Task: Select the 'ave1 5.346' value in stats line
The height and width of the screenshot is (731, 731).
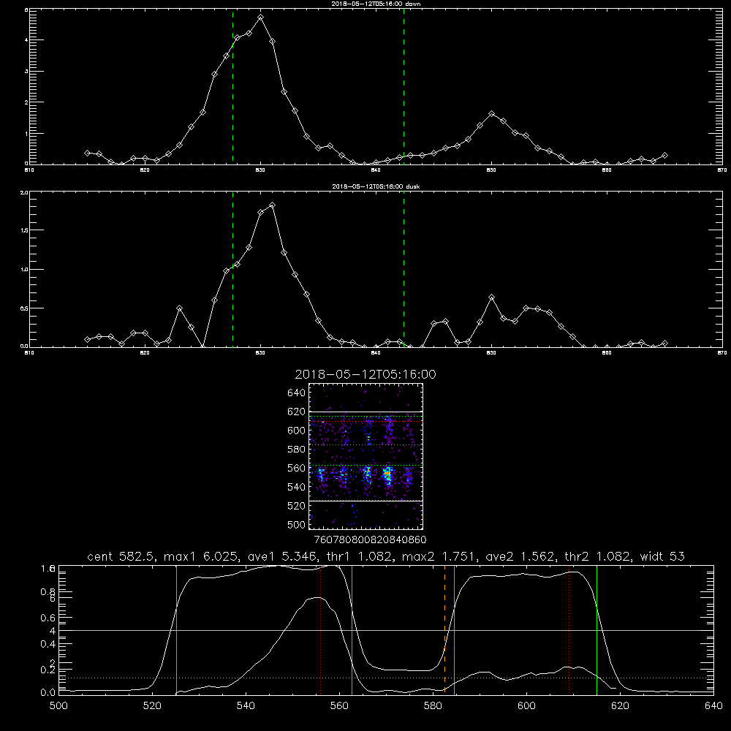Action: (x=281, y=556)
